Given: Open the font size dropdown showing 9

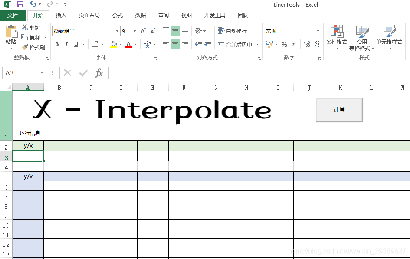Looking at the screenshot, I should (x=134, y=31).
